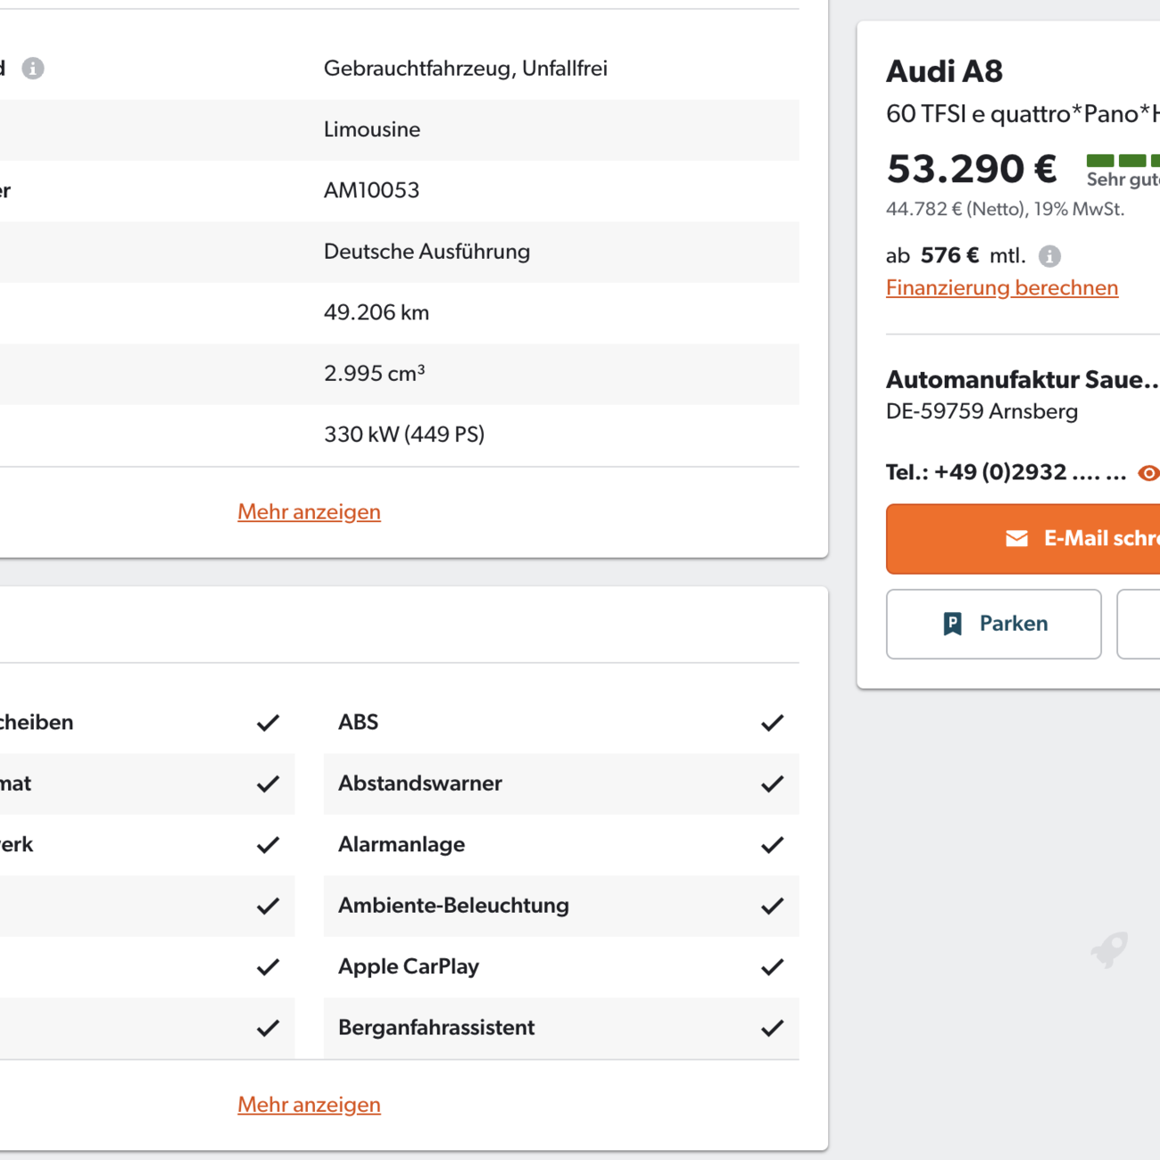This screenshot has height=1160, width=1160.
Task: Click the green price rating bar
Action: [1123, 161]
